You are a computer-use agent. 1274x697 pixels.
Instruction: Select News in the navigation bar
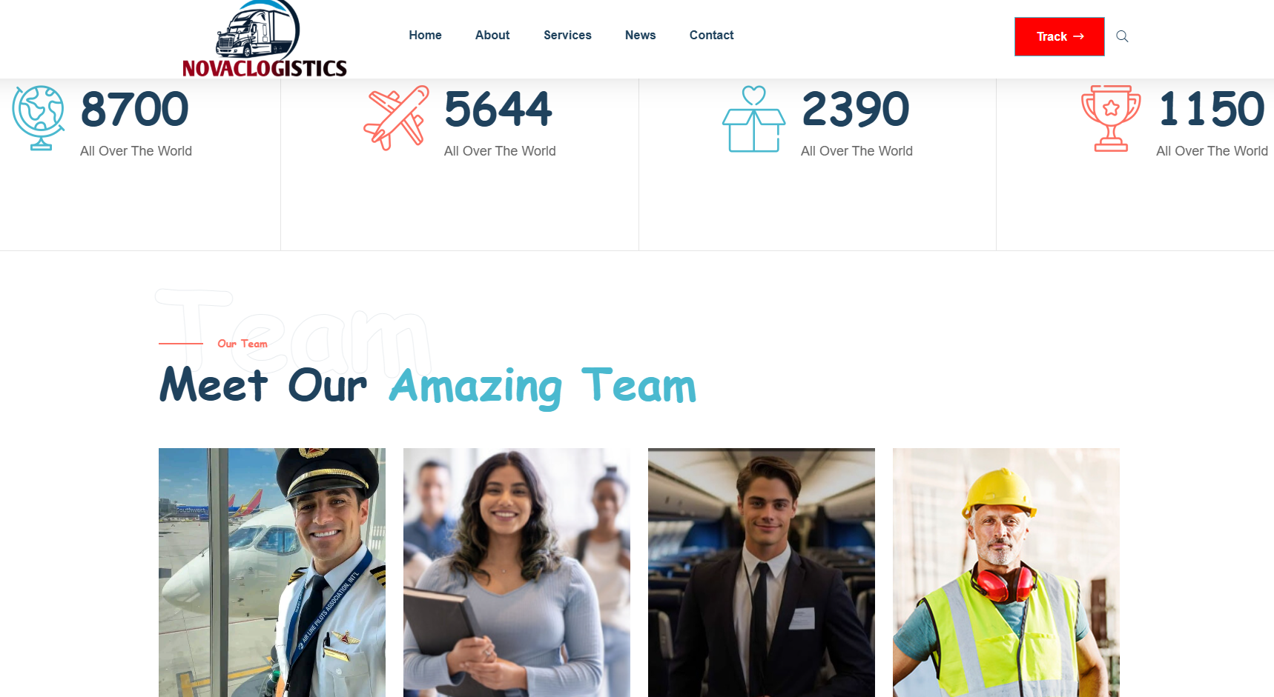coord(640,35)
